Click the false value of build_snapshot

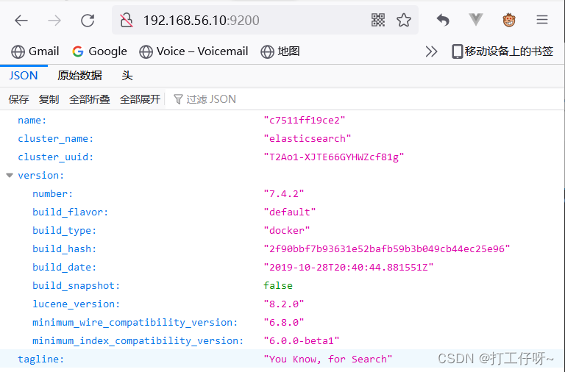[x=278, y=285]
